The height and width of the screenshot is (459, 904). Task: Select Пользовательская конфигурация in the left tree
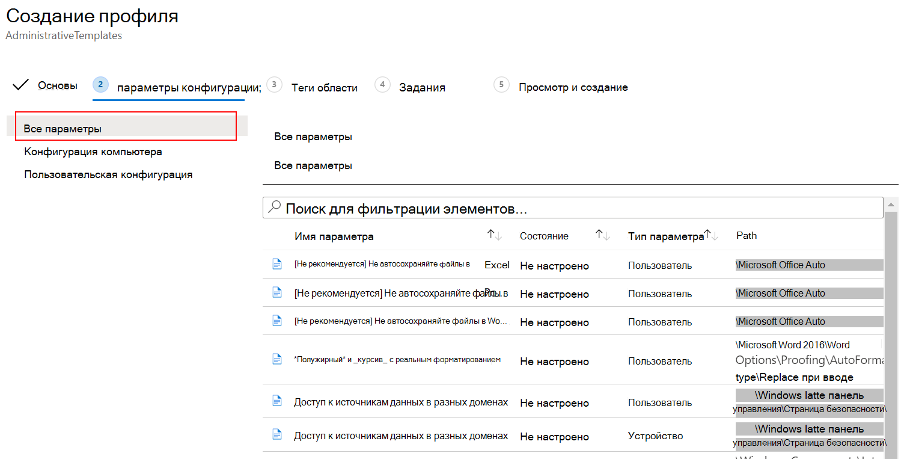108,175
